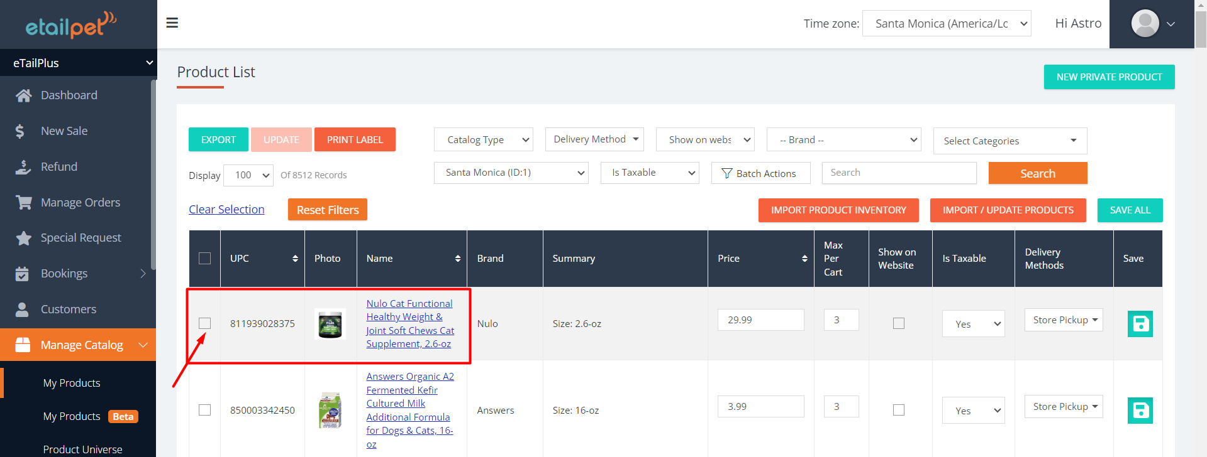
Task: Check the select-all header checkbox
Action: pyautogui.click(x=204, y=259)
